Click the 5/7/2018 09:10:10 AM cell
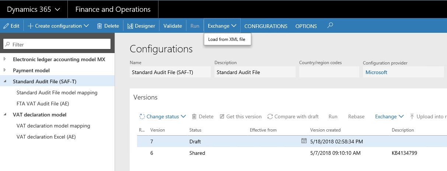Screen dimensions: 447x171 [x=335, y=153]
